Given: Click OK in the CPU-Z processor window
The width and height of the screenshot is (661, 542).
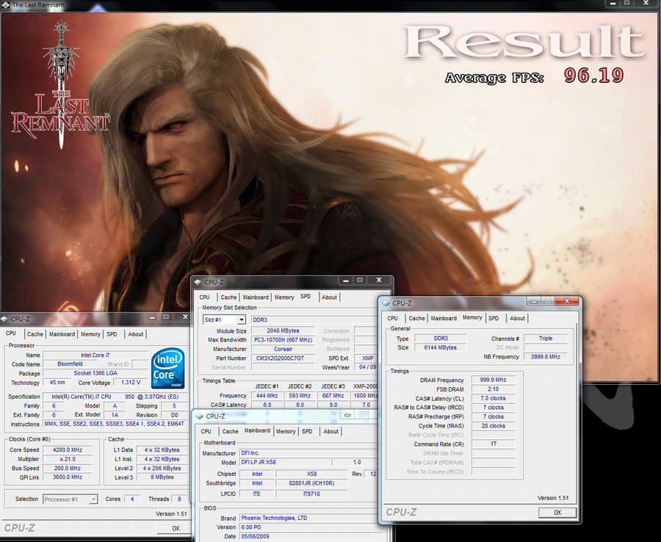Looking at the screenshot, I should point(176,528).
